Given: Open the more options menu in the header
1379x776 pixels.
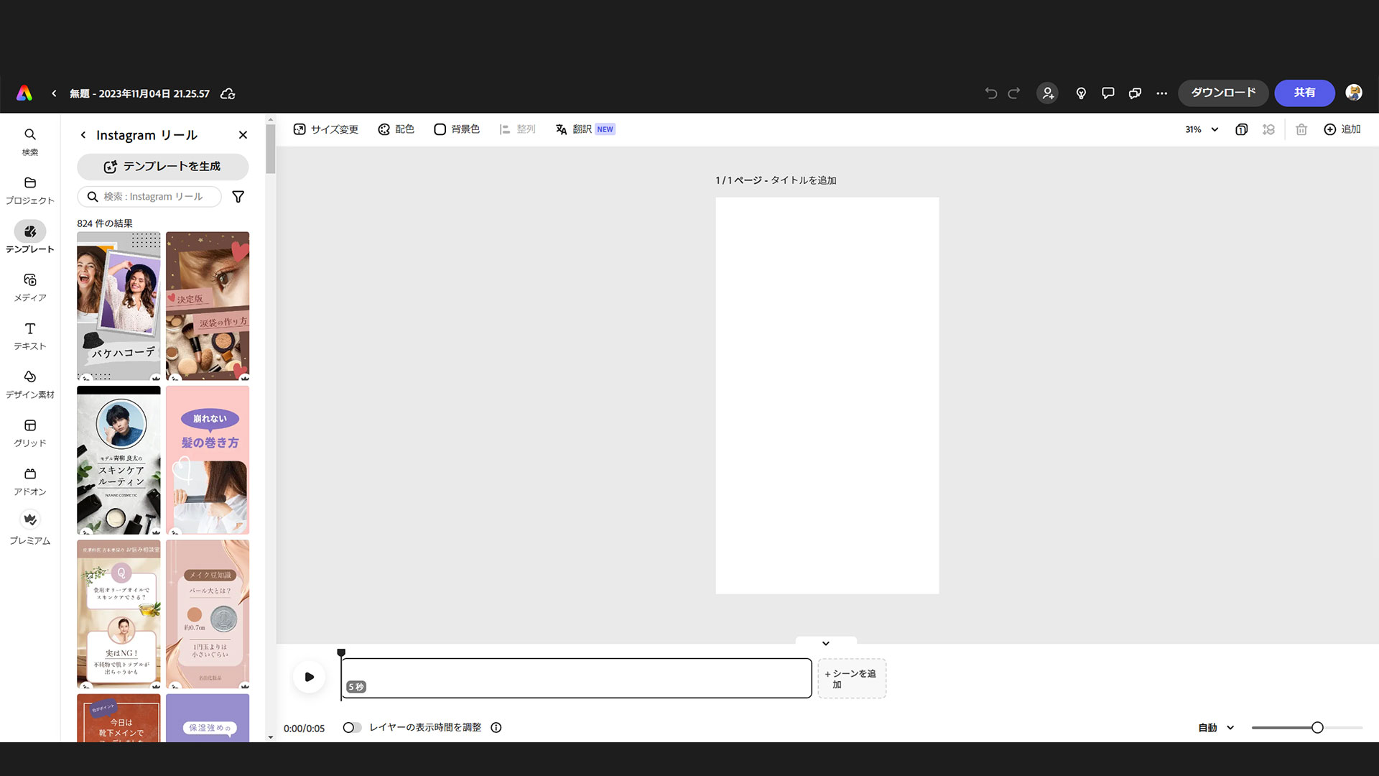Looking at the screenshot, I should pos(1161,93).
